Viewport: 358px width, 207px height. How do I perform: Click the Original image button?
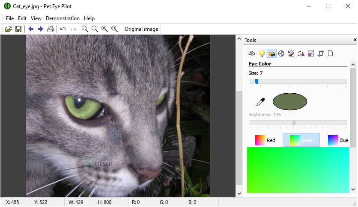(x=141, y=29)
